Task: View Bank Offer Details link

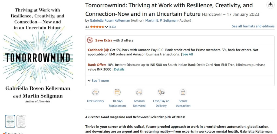Action: [119, 69]
